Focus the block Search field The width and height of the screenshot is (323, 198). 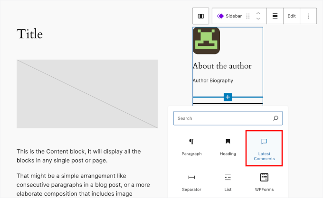point(223,118)
